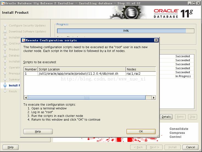
Task: Select the rac1,rac2 nodes cell
Action: [x=141, y=74]
